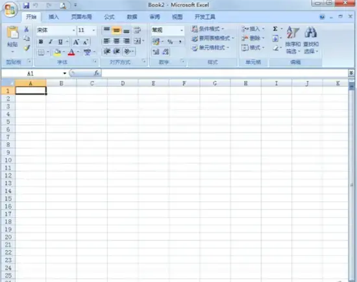Open Find and Select binoculars
This screenshot has height=282, width=357.
point(311,40)
